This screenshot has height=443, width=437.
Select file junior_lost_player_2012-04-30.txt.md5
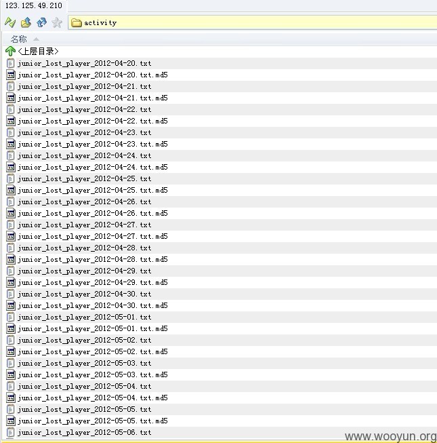[x=93, y=305]
